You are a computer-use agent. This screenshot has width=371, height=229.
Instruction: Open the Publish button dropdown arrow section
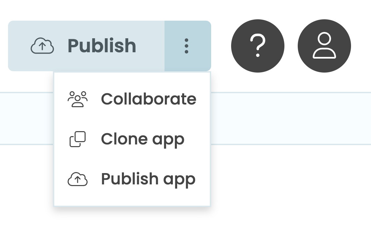coord(187,46)
